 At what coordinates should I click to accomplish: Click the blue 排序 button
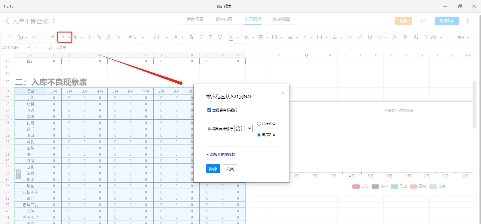coord(213,169)
